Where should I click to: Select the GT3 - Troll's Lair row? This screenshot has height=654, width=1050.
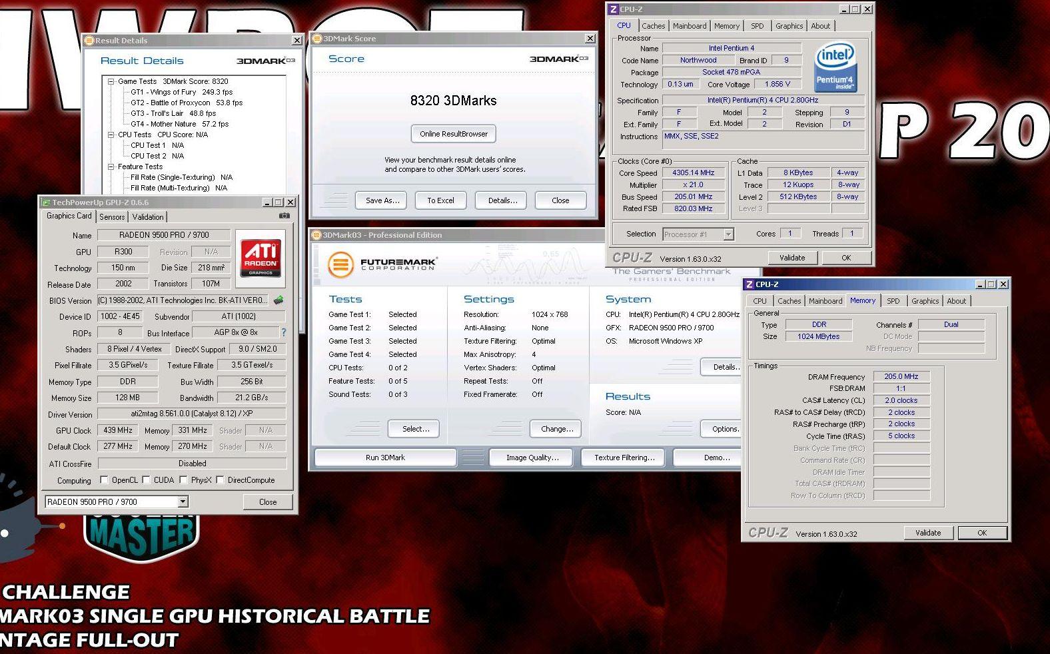(173, 113)
